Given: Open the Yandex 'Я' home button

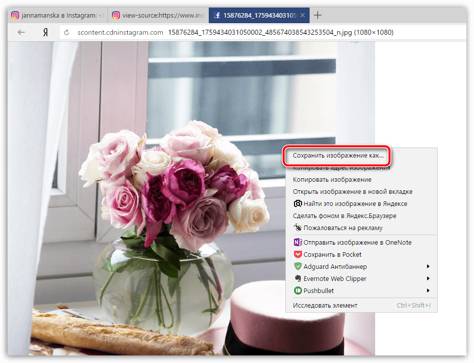Looking at the screenshot, I should pos(45,32).
